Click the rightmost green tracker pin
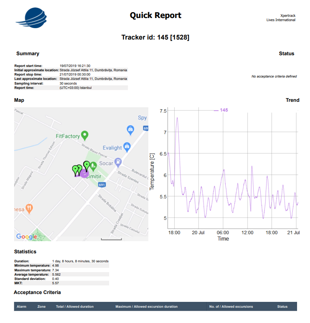This screenshot has width=310, height=323. point(87,165)
